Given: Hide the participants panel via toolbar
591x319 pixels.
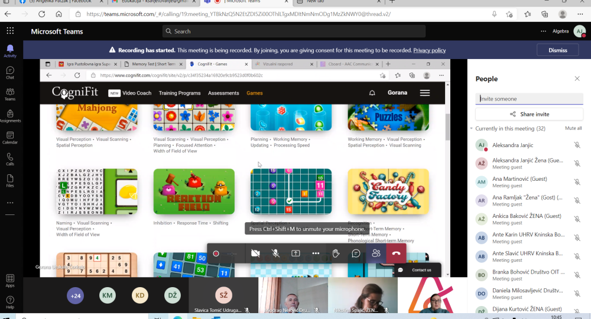Looking at the screenshot, I should 376,253.
